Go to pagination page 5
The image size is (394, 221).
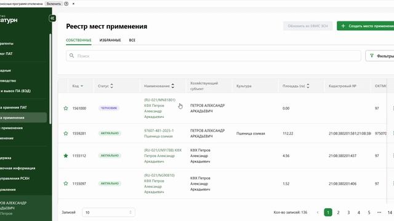click(x=369, y=212)
